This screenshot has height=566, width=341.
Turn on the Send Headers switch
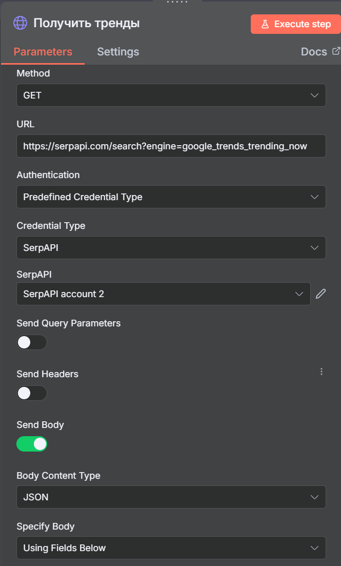click(32, 393)
